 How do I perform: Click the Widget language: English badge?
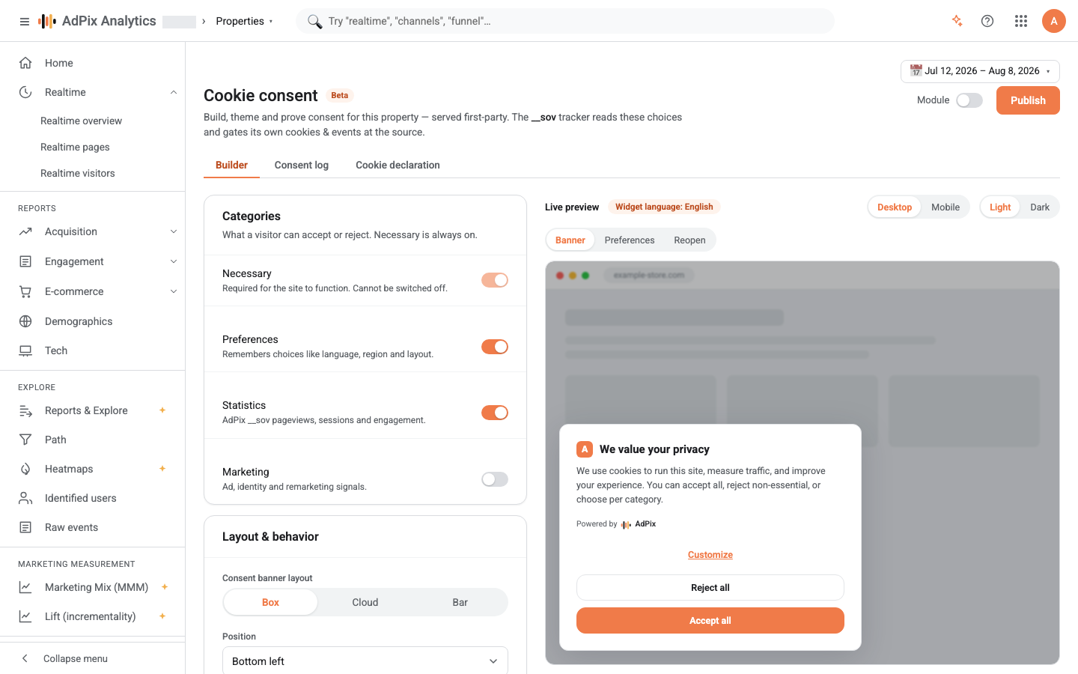[664, 207]
